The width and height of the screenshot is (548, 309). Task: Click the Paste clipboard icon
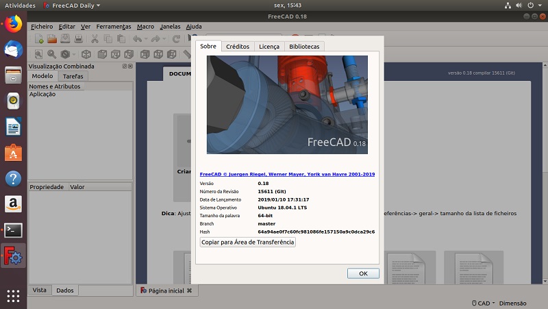(121, 39)
